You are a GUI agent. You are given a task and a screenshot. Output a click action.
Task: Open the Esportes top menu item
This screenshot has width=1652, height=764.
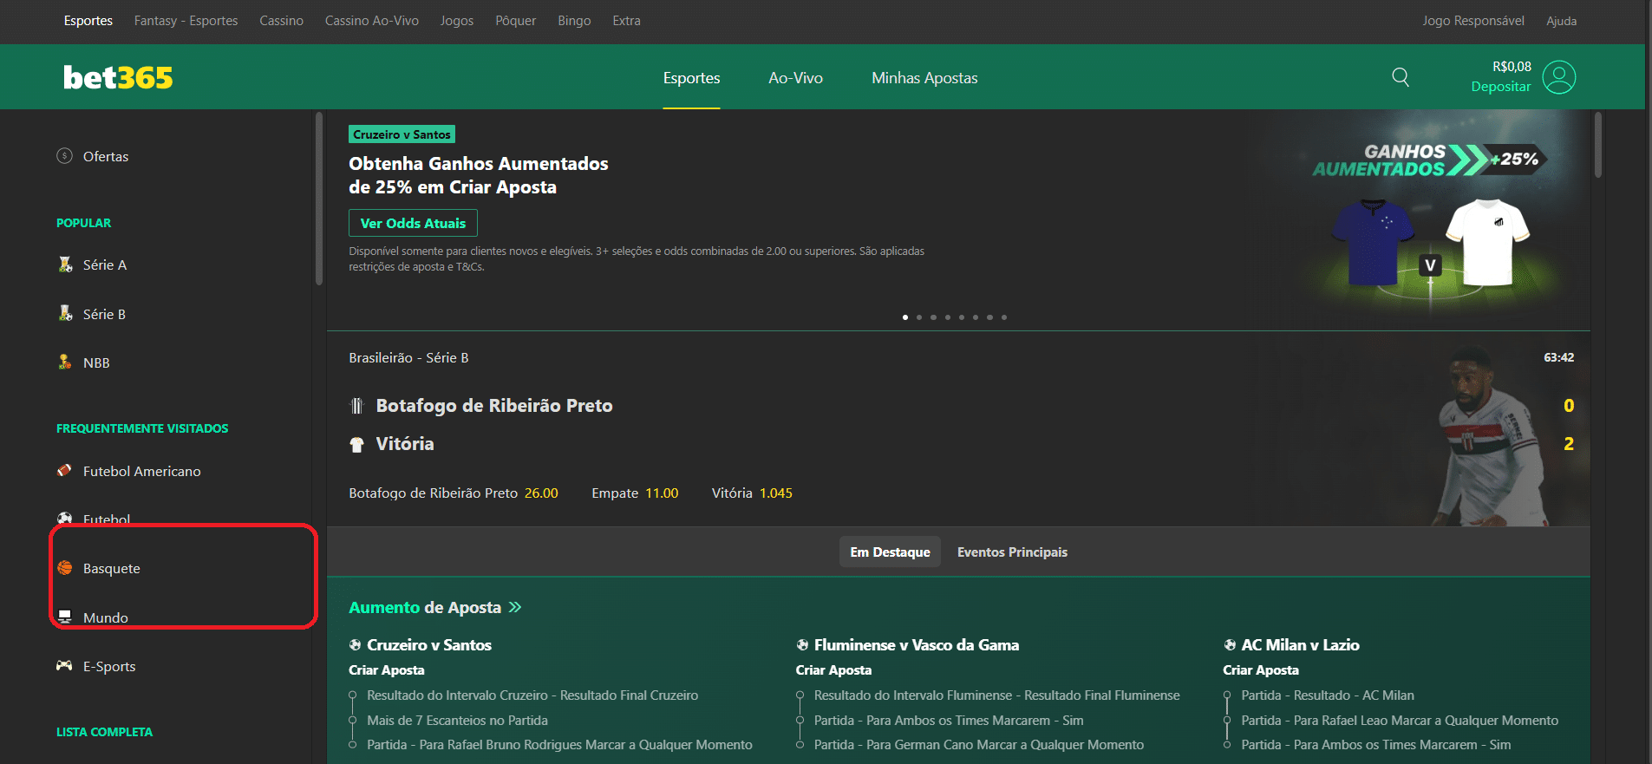tap(88, 21)
